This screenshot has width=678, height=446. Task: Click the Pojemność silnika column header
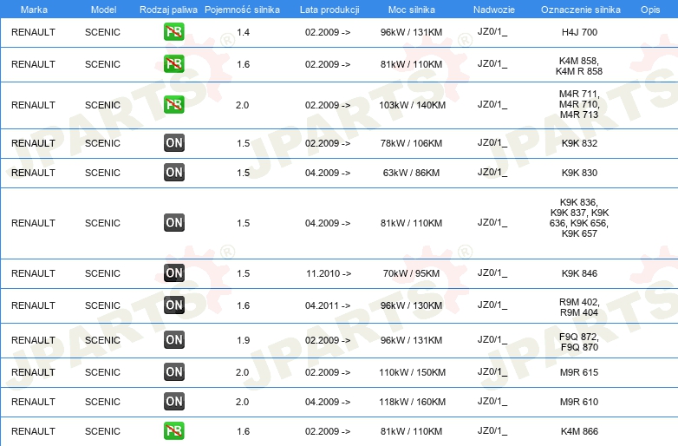click(x=242, y=10)
